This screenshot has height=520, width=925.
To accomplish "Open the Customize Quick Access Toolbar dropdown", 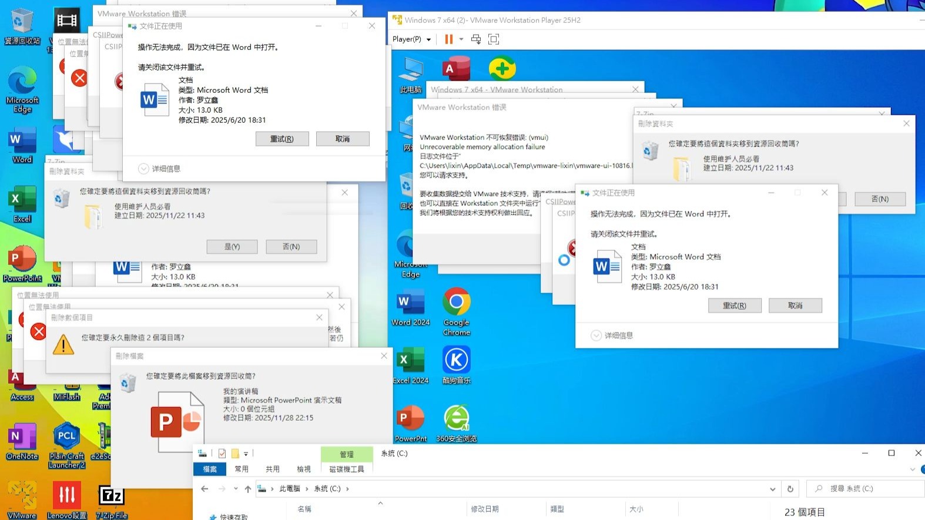I will tap(246, 454).
